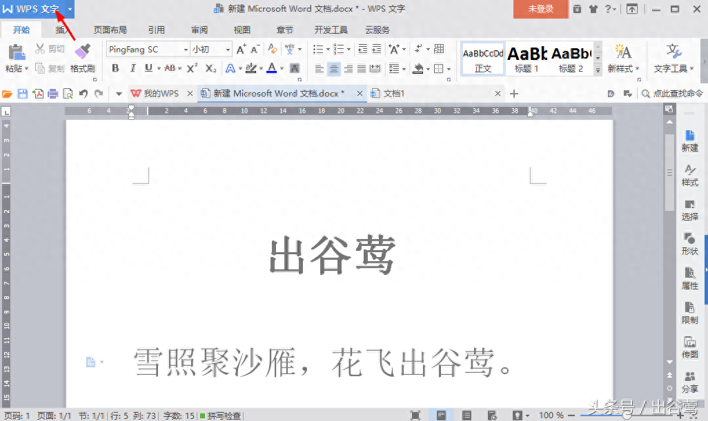Click the undo arrow icon
The height and width of the screenshot is (421, 708).
83,94
